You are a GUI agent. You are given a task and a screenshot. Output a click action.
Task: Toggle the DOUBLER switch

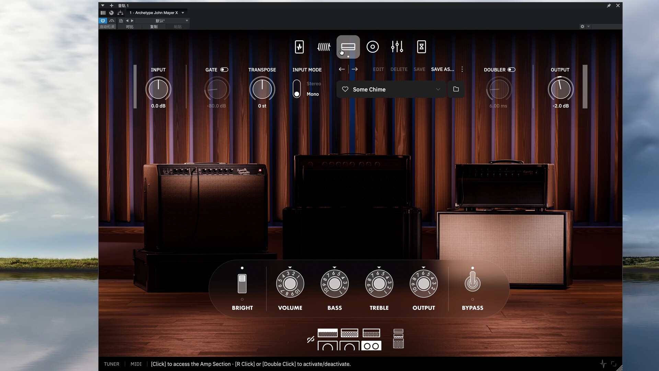click(x=511, y=70)
